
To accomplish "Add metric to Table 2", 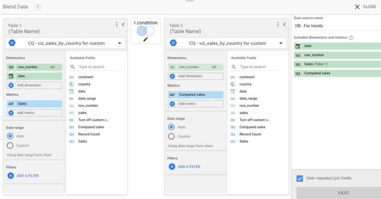I will (x=196, y=104).
